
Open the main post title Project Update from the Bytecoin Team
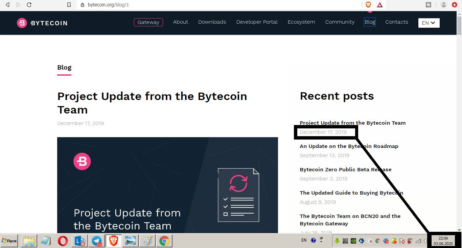tap(152, 103)
